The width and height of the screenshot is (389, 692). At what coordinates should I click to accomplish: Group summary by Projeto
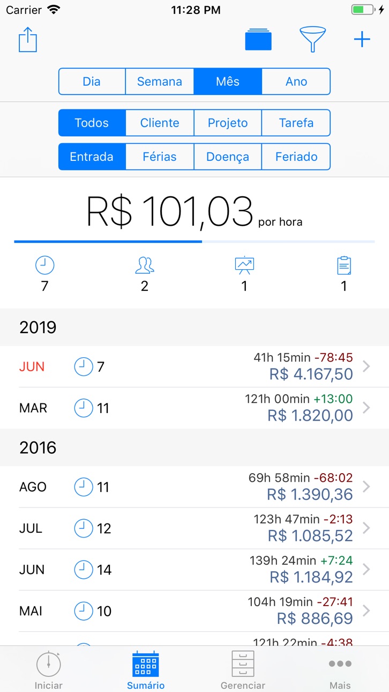tap(228, 123)
